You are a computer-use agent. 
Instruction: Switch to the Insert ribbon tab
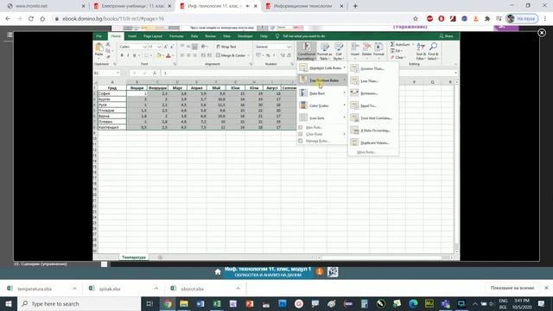click(x=132, y=36)
